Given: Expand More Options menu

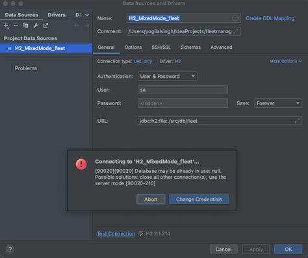Looking at the screenshot, I should [286, 61].
